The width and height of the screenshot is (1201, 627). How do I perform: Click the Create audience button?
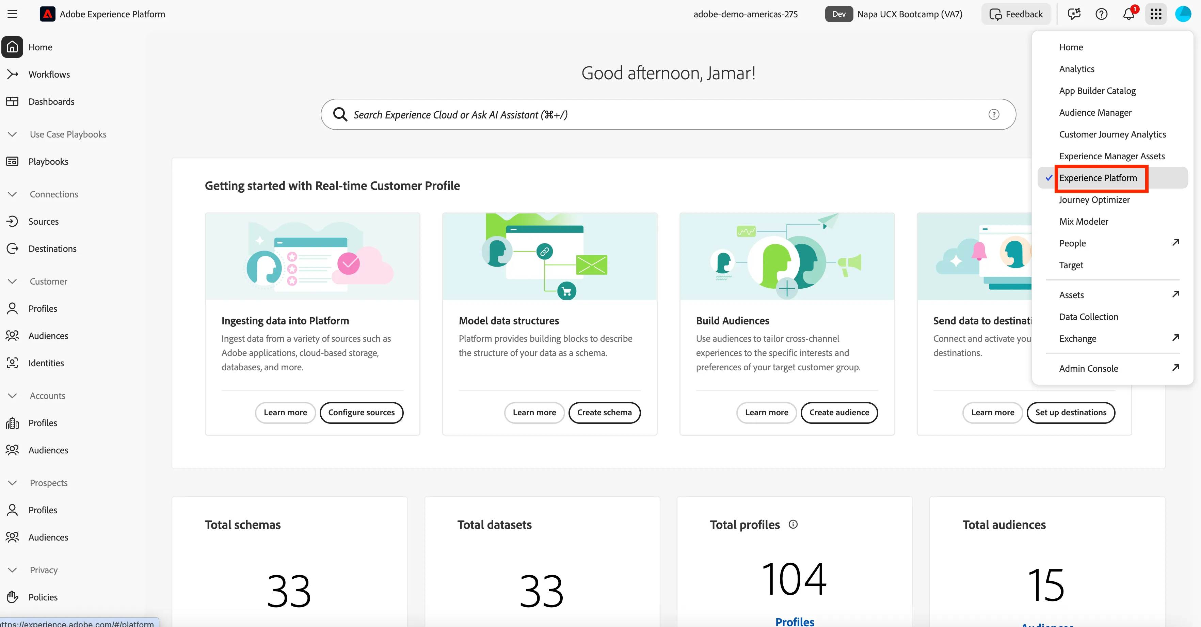click(x=839, y=413)
